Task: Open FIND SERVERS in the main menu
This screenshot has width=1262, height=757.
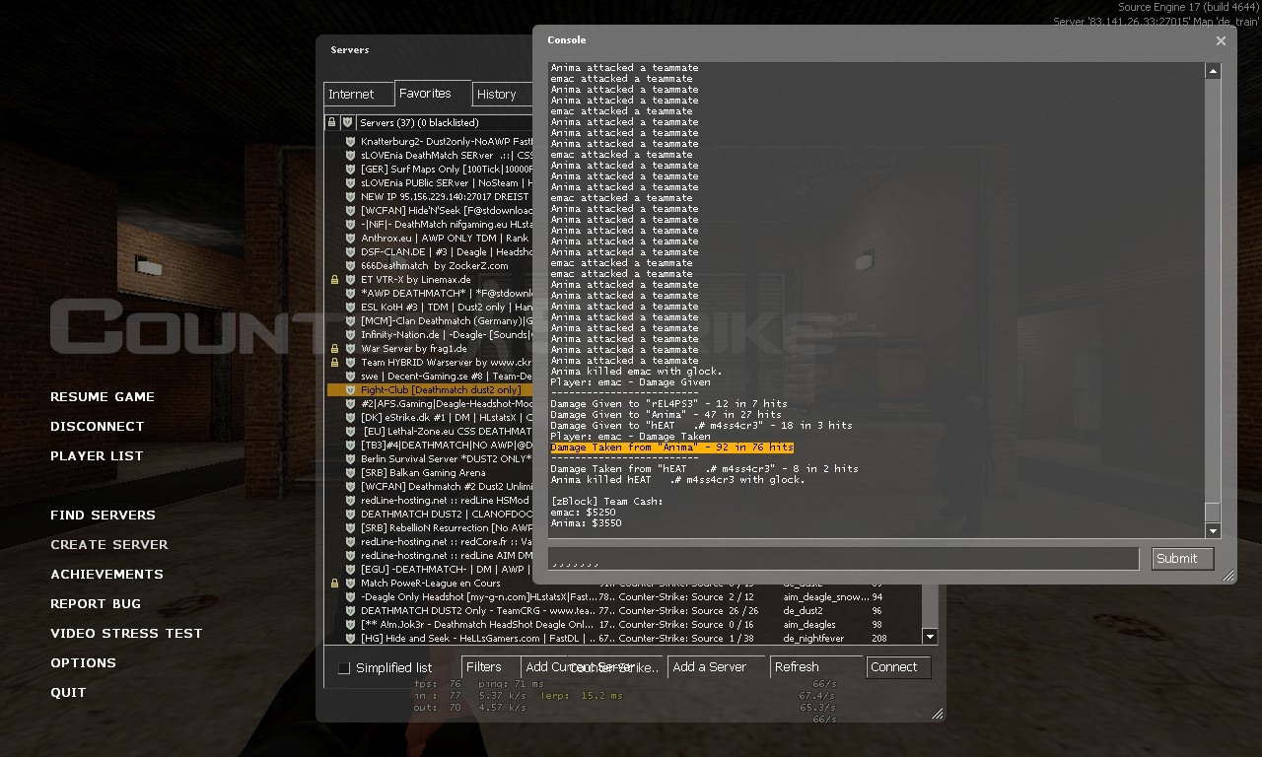Action: pyautogui.click(x=104, y=516)
